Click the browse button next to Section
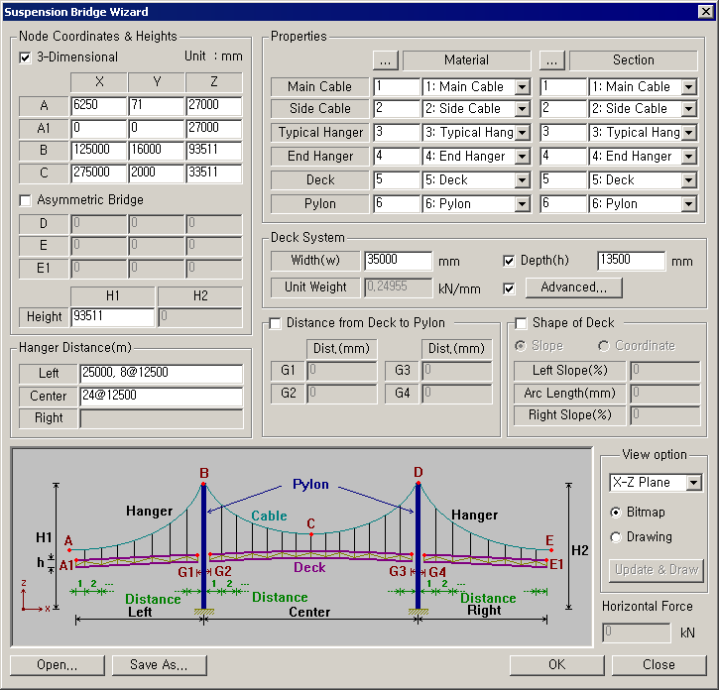 tap(553, 60)
